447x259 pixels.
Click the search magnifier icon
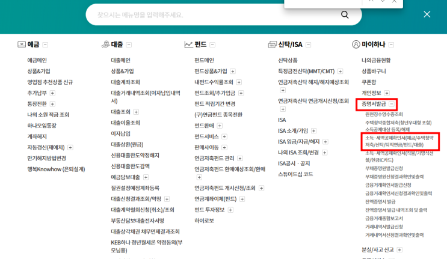[345, 15]
